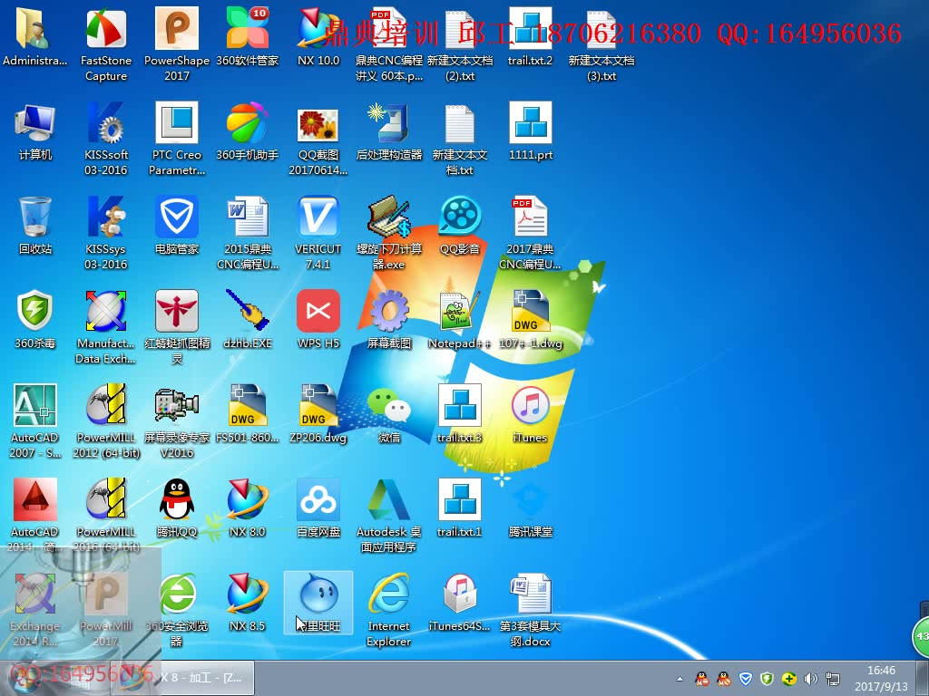Open the volume speaker tray icon
This screenshot has width=929, height=696.
click(810, 679)
